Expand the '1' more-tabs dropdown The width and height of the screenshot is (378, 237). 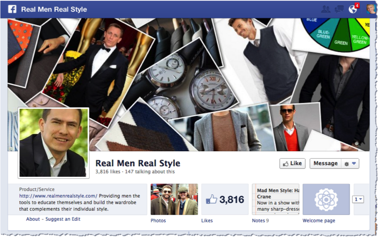tap(358, 199)
